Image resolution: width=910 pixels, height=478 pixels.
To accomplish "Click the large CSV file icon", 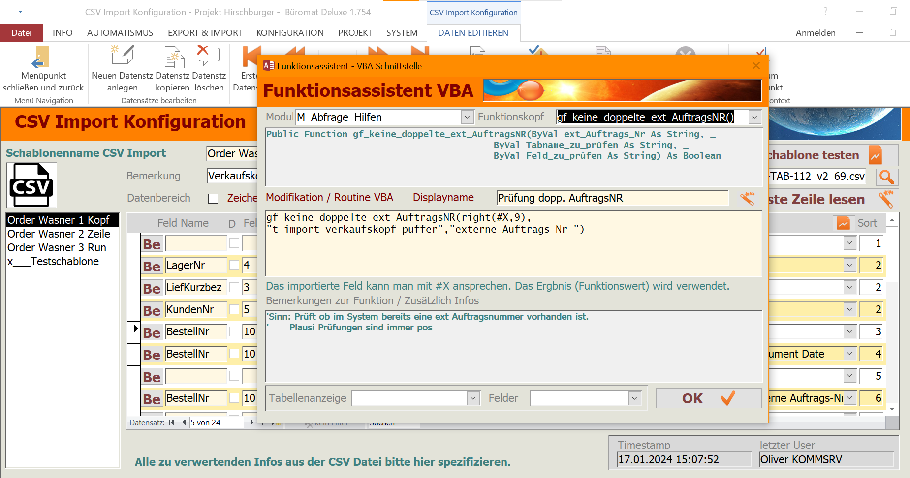I will pyautogui.click(x=31, y=186).
